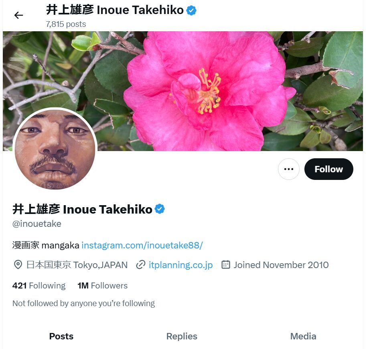
Task: Switch to the Media tab
Action: [303, 336]
